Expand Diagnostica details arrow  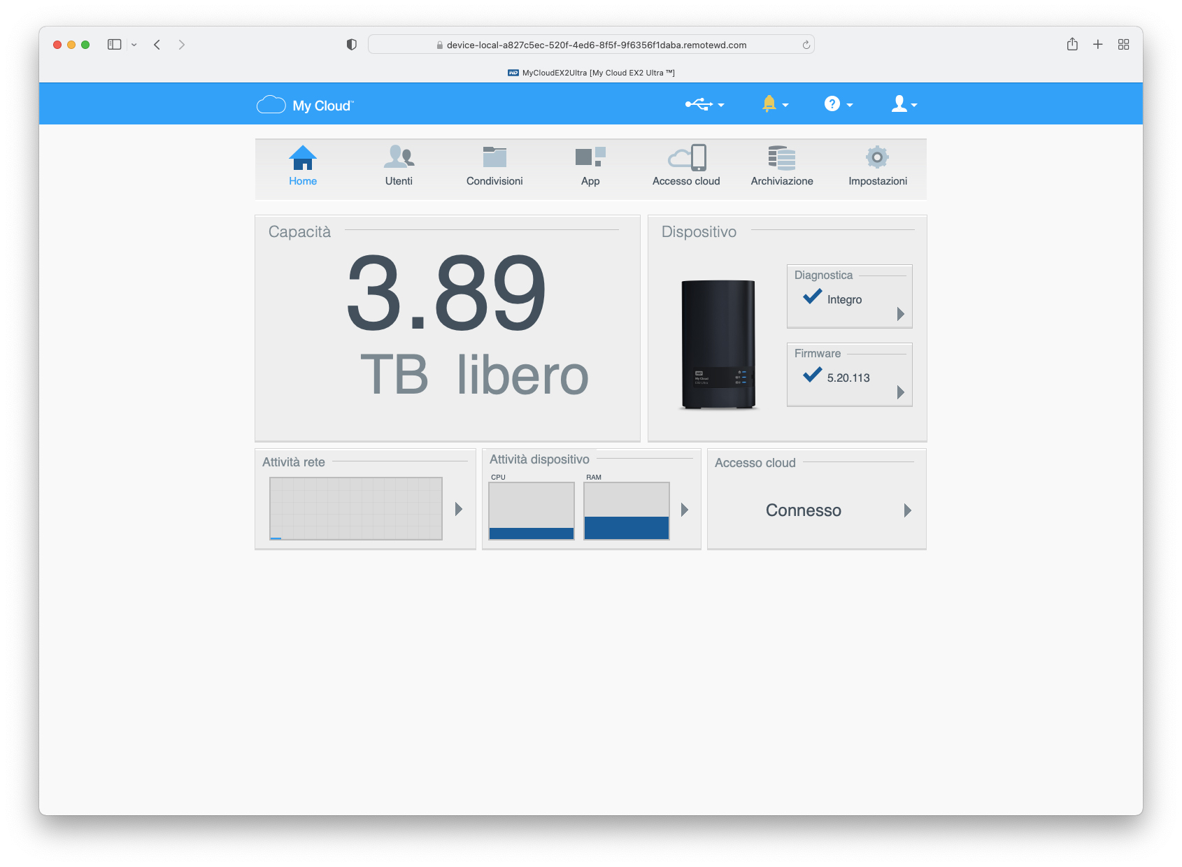tap(901, 314)
